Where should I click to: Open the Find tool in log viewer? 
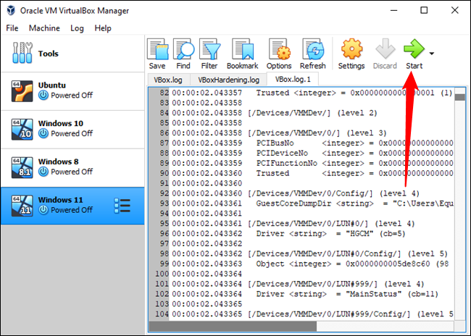point(183,49)
